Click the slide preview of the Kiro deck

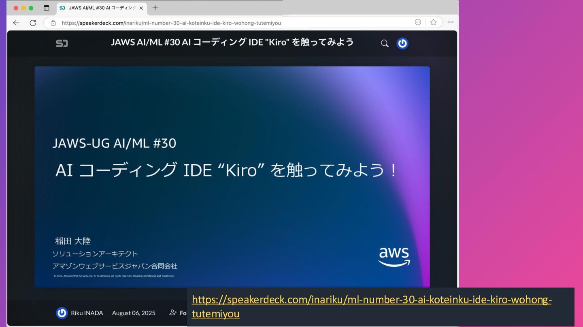coord(232,177)
